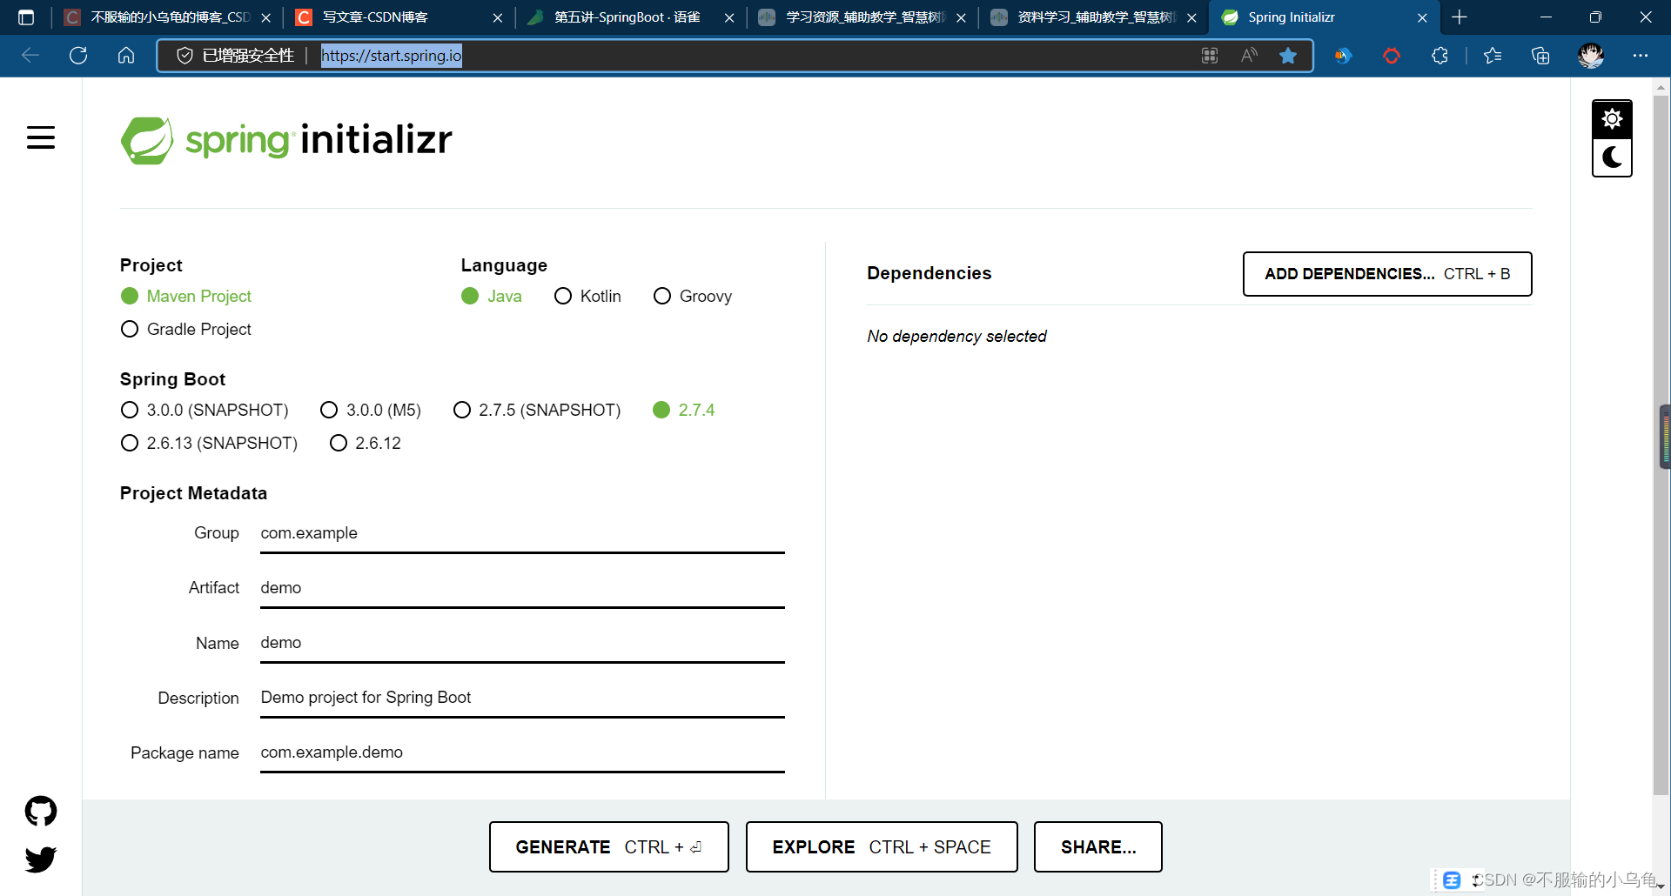Open the Twitter link icon

tap(41, 859)
